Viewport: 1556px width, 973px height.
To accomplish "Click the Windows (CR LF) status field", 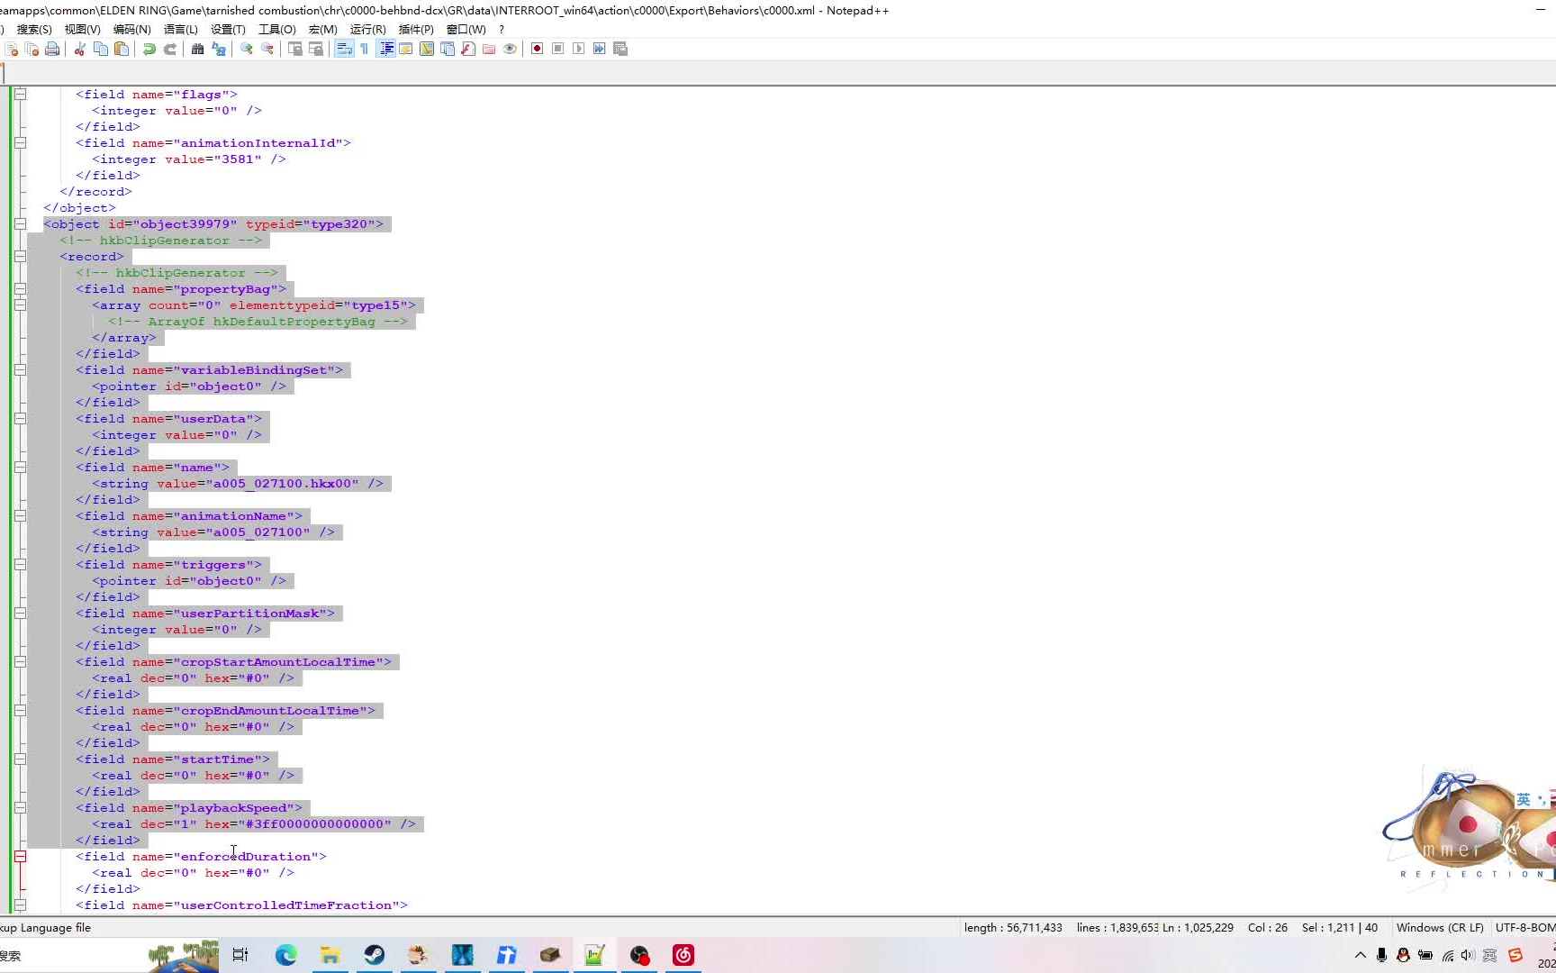I will pyautogui.click(x=1440, y=927).
